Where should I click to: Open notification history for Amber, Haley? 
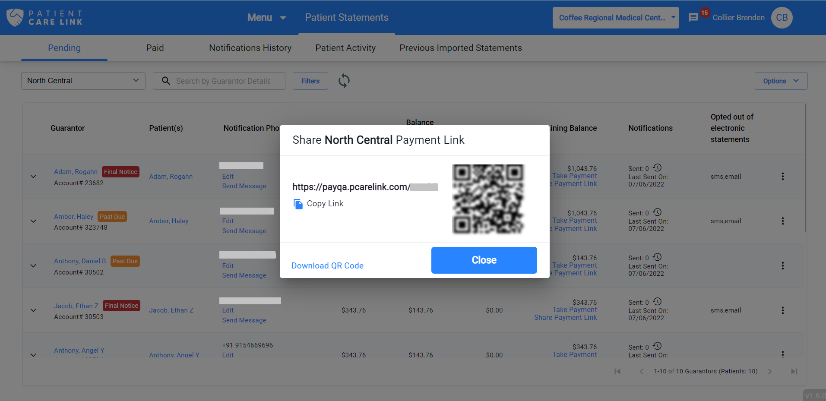click(x=657, y=212)
